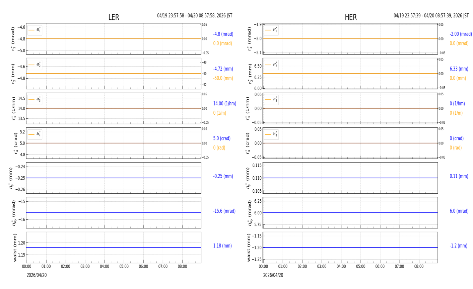The image size is (473, 289).
Task: Click the 2026/04/20 date below LER axis
Action: click(x=37, y=275)
